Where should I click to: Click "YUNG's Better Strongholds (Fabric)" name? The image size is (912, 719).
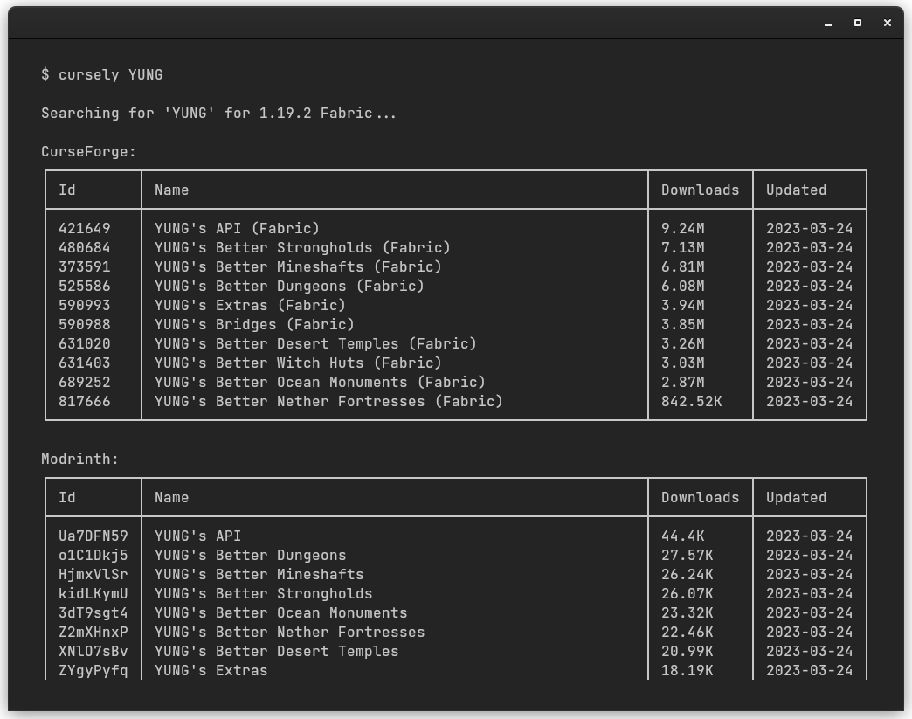(302, 248)
